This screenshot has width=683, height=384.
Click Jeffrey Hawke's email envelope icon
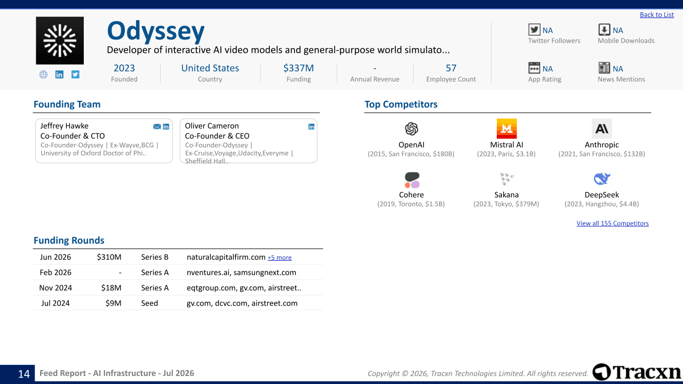click(157, 126)
